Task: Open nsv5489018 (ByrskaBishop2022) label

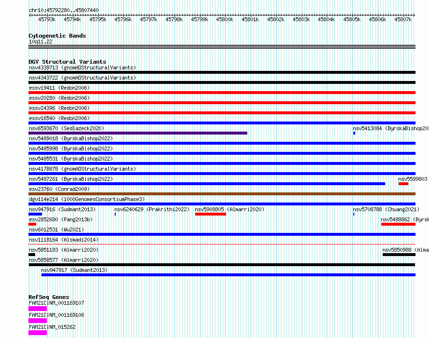Action: pyautogui.click(x=71, y=138)
